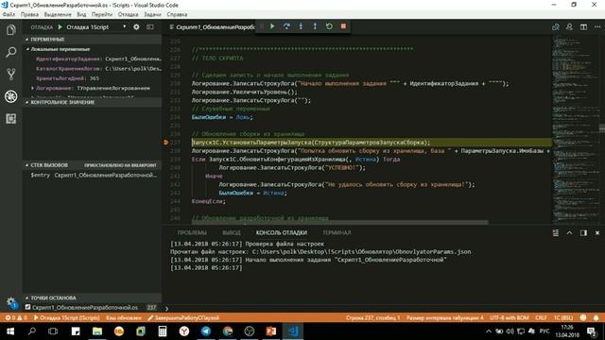The image size is (605, 340).
Task: Click the editor horizontal scrollbar
Action: [340, 222]
